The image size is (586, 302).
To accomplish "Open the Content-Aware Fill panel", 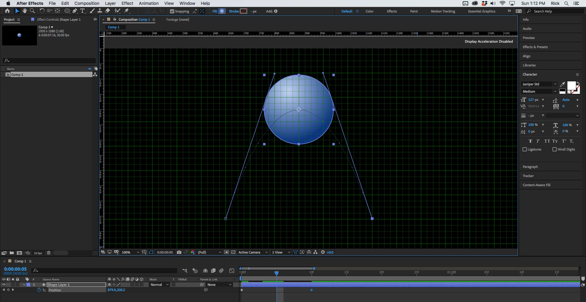I will (x=537, y=185).
